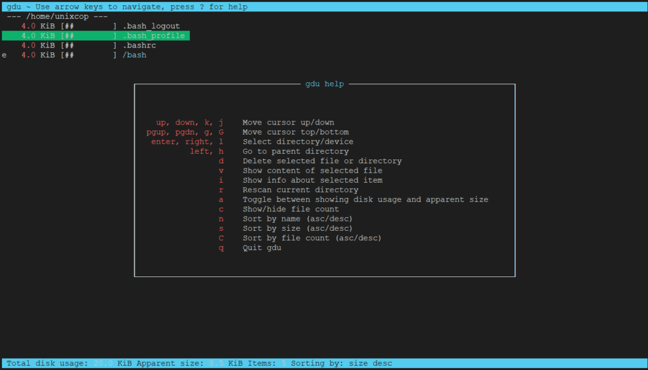
Task: Click 'Sort by size (asc/desc)' entry
Action: [x=297, y=228]
